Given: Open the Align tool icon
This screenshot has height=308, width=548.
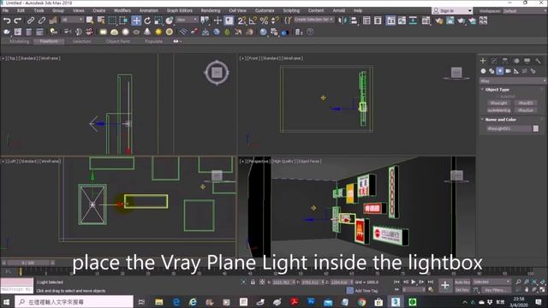Looking at the screenshot, I should pos(354,21).
